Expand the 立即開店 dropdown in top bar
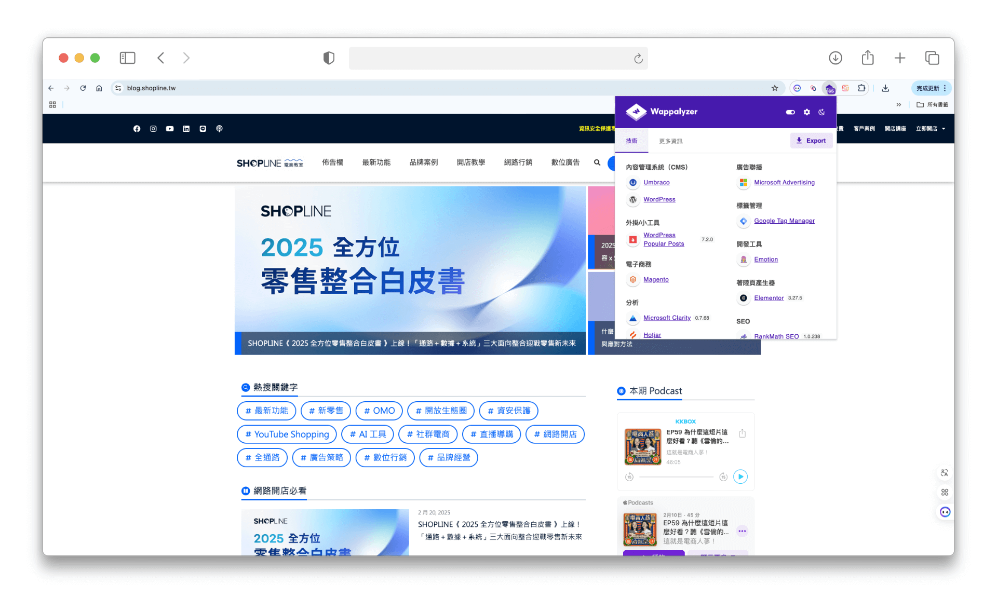The height and width of the screenshot is (612, 997). pos(931,129)
